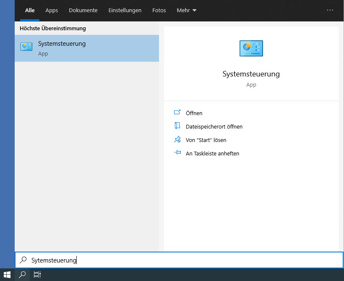Open the Fotos search tab
The width and height of the screenshot is (344, 281).
click(159, 11)
